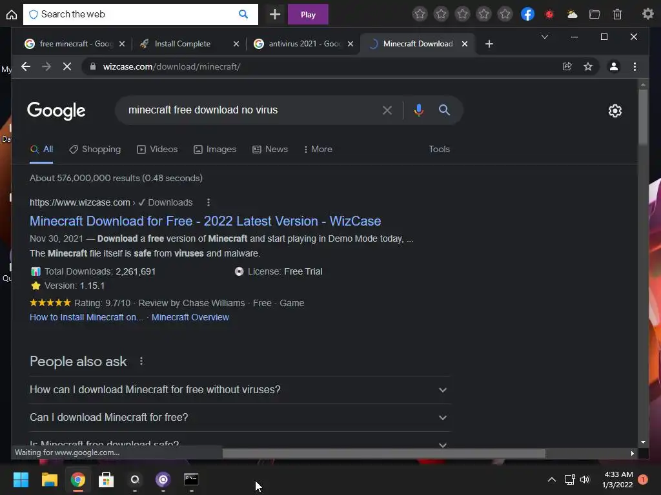Share this page from the address bar
The width and height of the screenshot is (661, 495).
pyautogui.click(x=567, y=66)
